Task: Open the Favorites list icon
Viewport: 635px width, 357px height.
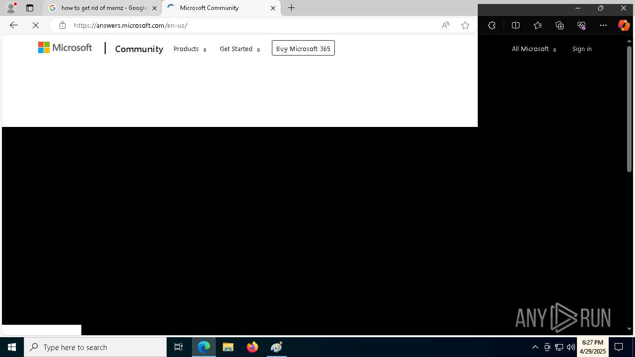Action: click(x=538, y=25)
